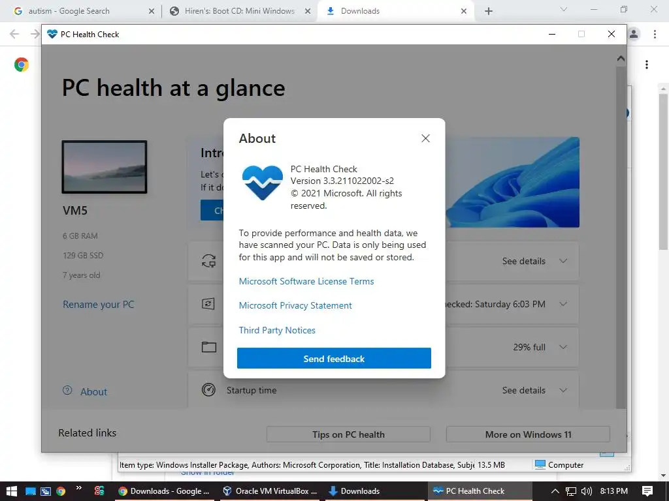
Task: Click red-green app icon in taskbar
Action: (x=99, y=491)
